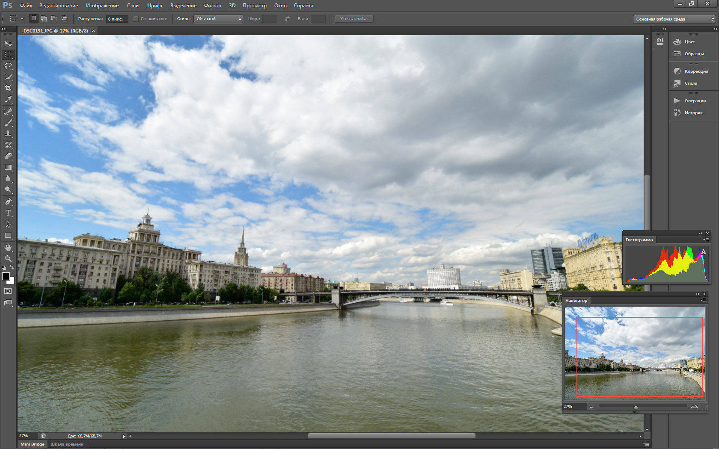Select the Move tool
The width and height of the screenshot is (719, 449).
[8, 44]
